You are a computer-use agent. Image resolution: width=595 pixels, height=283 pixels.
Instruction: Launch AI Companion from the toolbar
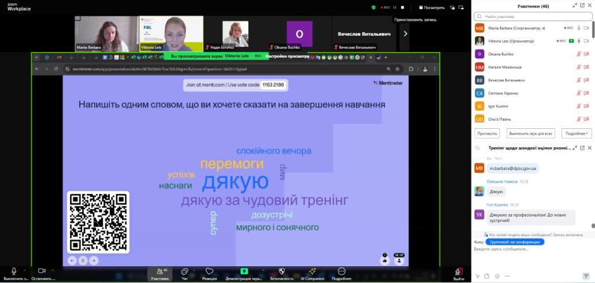coord(312,271)
